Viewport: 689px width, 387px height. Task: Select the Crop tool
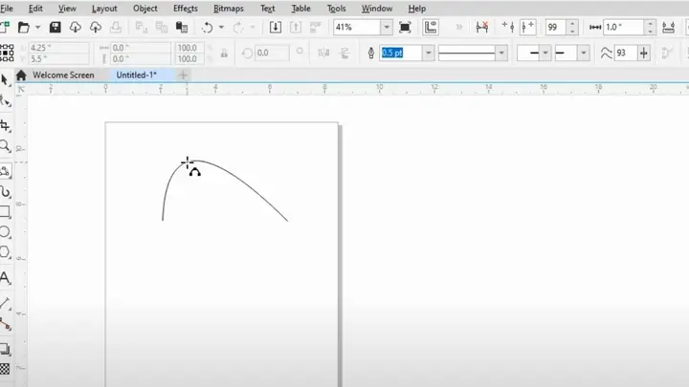click(x=6, y=126)
